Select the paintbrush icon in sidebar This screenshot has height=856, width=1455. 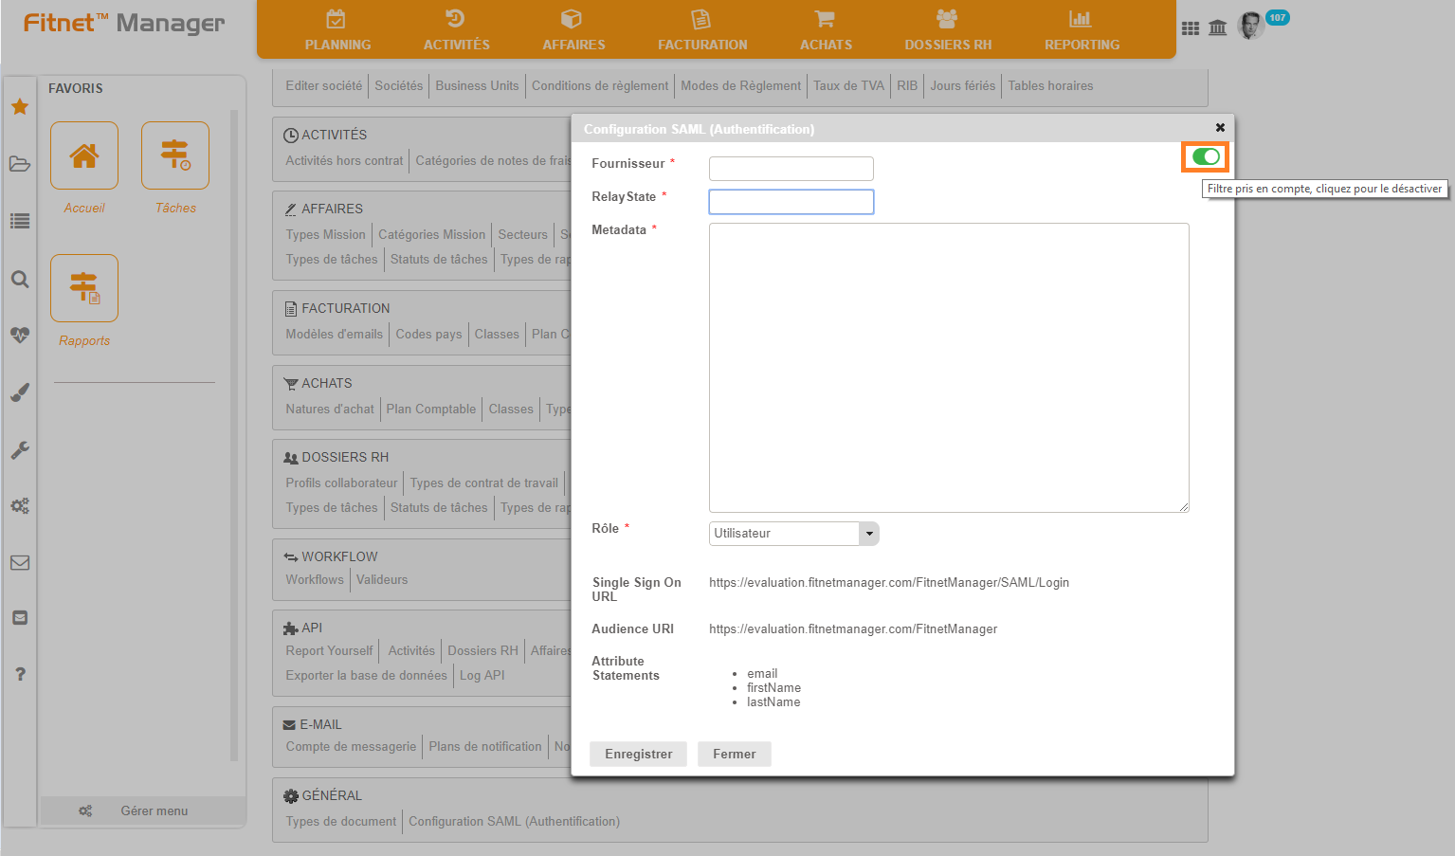tap(19, 392)
